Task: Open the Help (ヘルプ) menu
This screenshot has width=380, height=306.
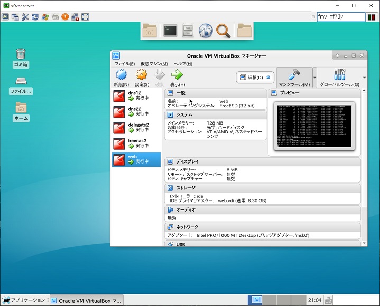Action: click(x=183, y=64)
